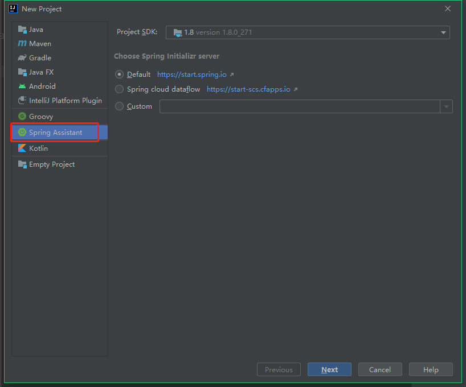Click the 'Project SDK:' label
The width and height of the screenshot is (466, 387).
coord(137,32)
